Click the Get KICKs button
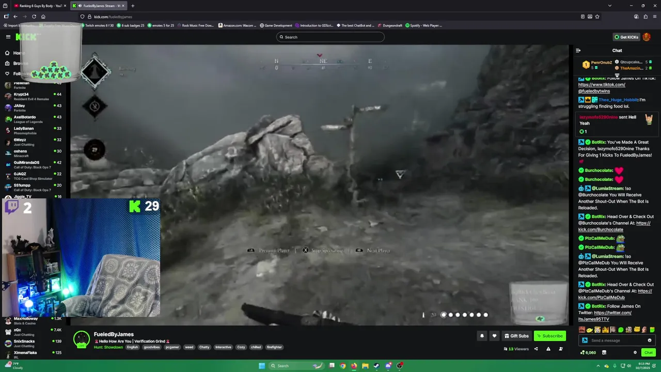Image resolution: width=661 pixels, height=372 pixels. (x=626, y=37)
